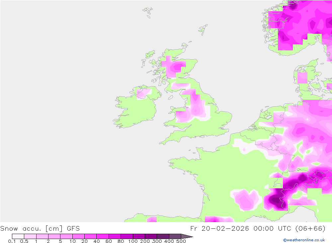Click the '400' legend value label
The width and height of the screenshot is (332, 243).
pyautogui.click(x=169, y=241)
